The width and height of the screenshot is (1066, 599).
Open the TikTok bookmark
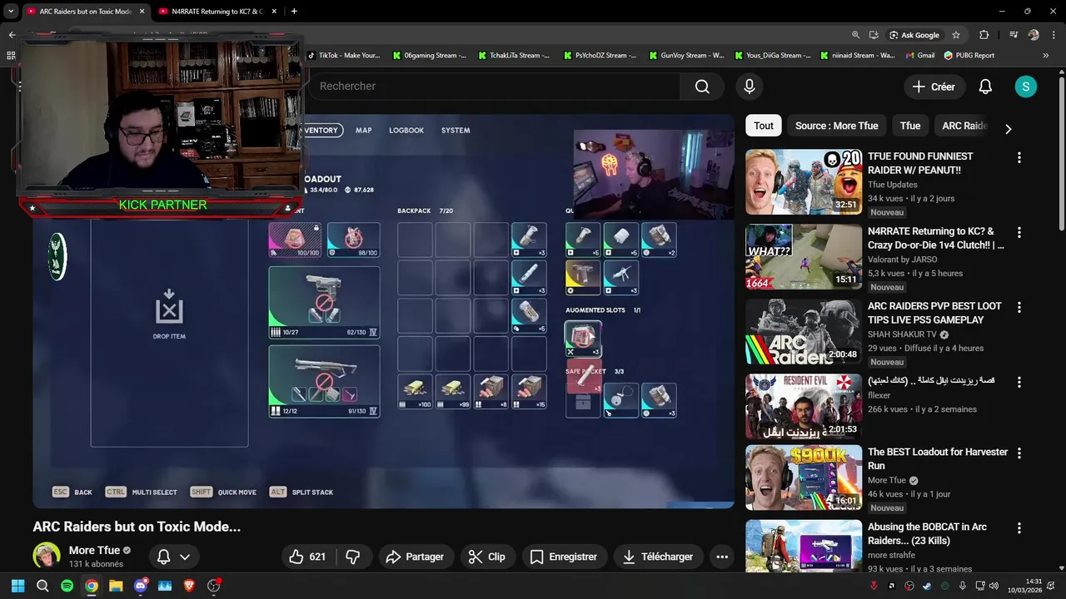(x=343, y=56)
